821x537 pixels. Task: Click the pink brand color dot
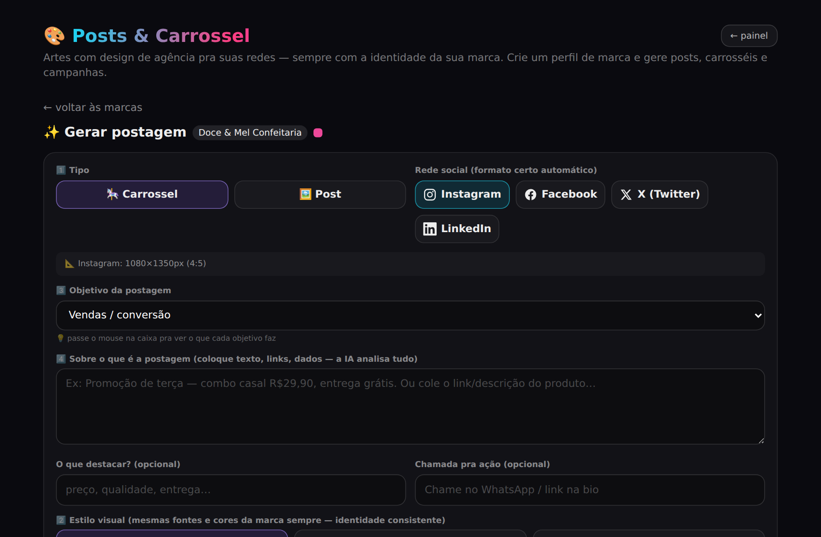pyautogui.click(x=318, y=133)
